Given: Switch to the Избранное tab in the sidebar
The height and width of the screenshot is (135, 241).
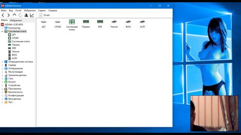Looking at the screenshot, I should [x=16, y=20].
